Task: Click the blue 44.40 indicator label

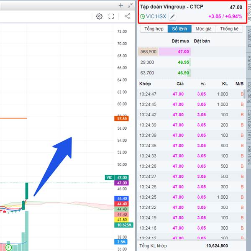Action: pos(121,198)
